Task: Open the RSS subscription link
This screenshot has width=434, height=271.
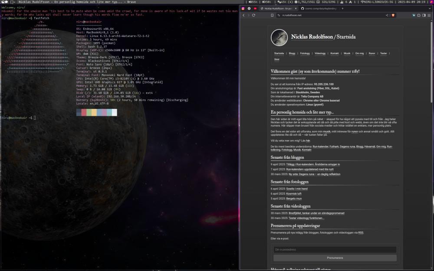Action: point(361,233)
